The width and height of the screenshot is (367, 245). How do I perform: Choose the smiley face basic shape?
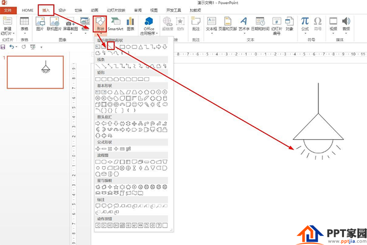coord(134,104)
